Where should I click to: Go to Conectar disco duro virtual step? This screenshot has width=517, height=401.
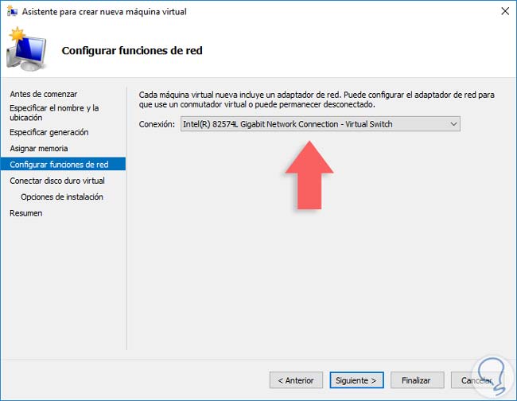pos(57,181)
